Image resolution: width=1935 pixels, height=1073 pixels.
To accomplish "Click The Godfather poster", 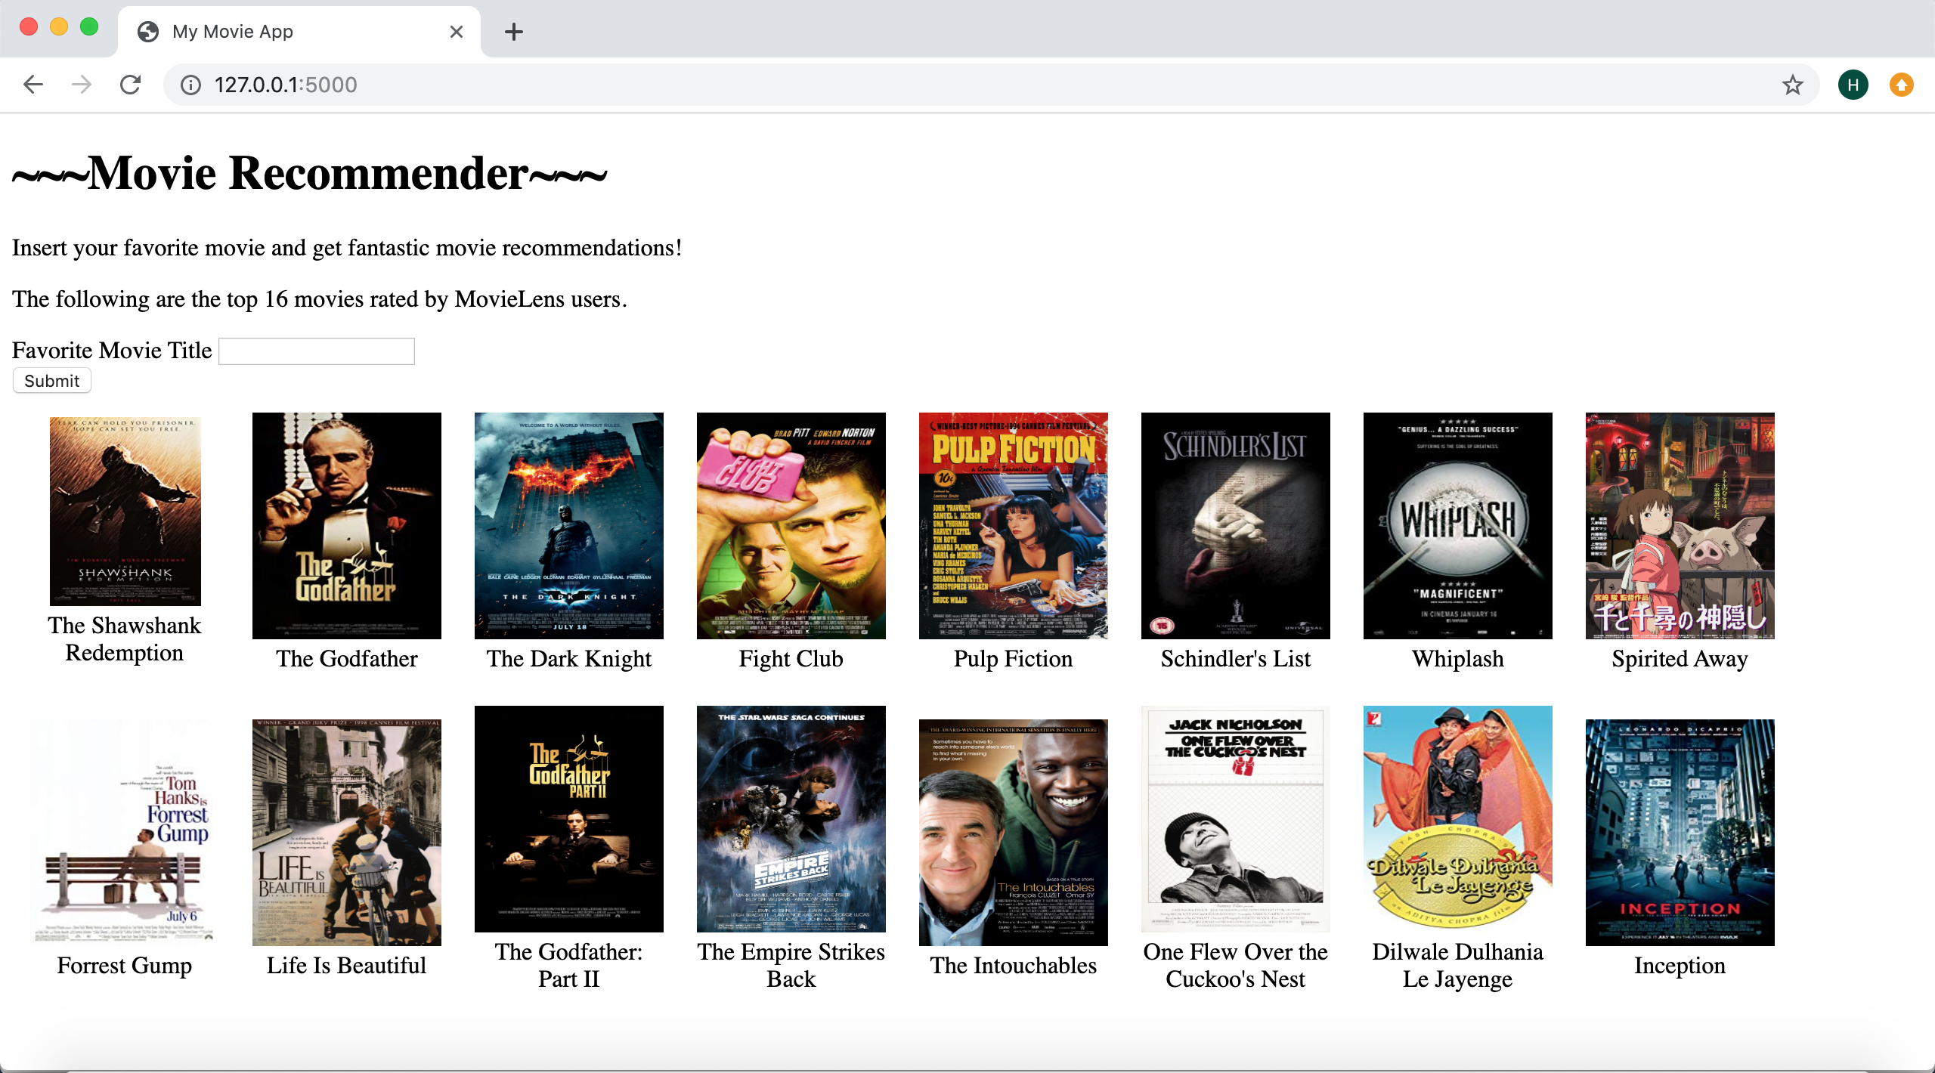I will pos(346,525).
